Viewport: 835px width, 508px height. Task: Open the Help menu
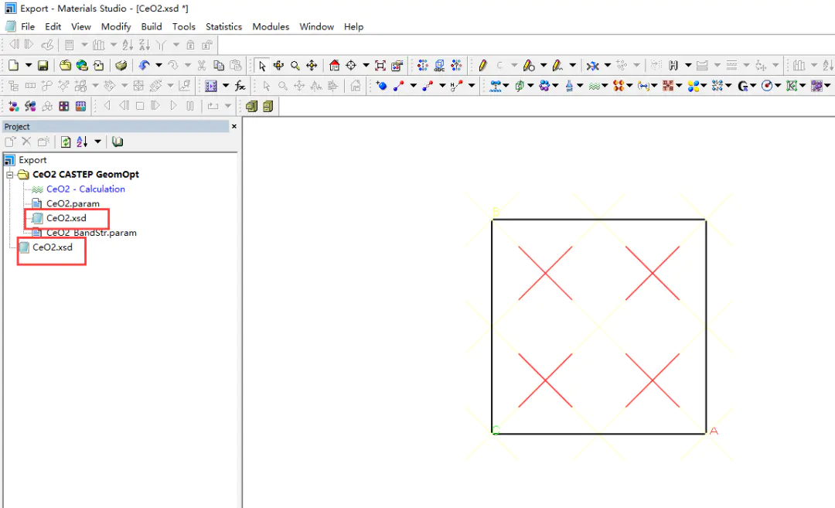353,26
